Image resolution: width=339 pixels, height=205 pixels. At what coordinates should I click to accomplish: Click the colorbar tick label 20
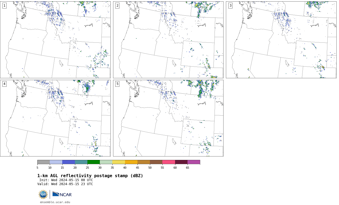pyautogui.click(x=75, y=168)
